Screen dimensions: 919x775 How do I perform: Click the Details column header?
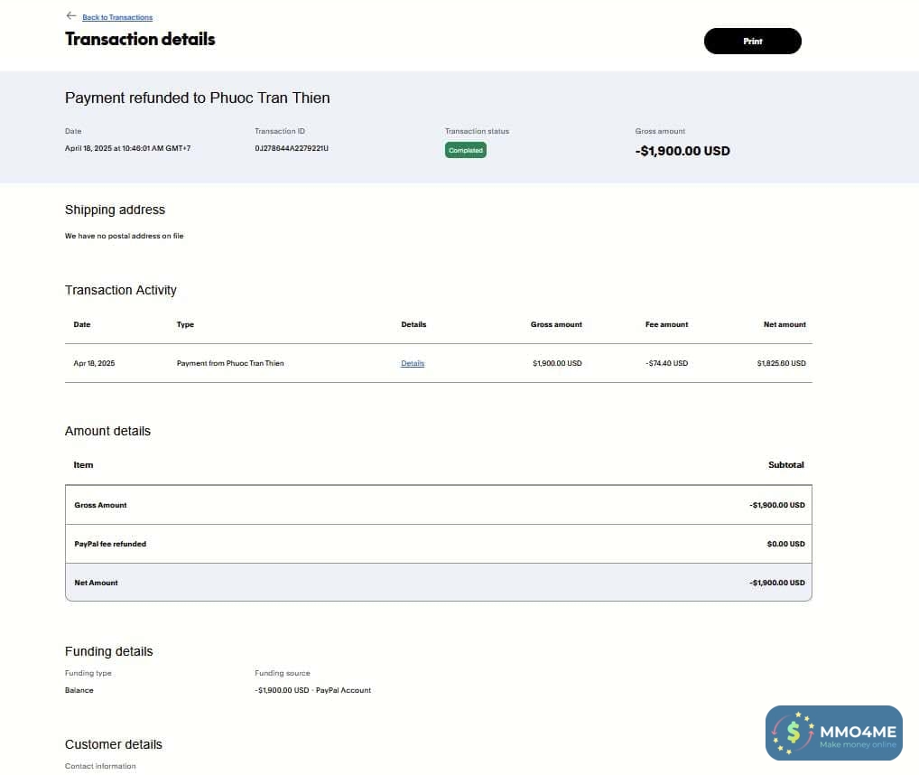(x=413, y=324)
